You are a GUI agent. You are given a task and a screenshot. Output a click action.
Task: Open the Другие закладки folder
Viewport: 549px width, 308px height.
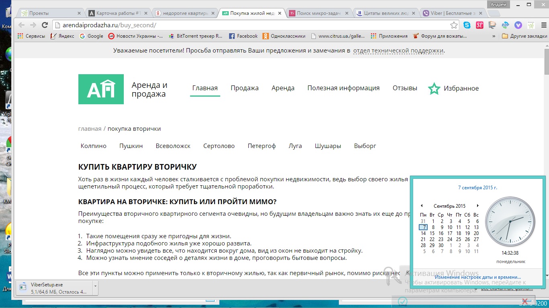[x=524, y=36]
